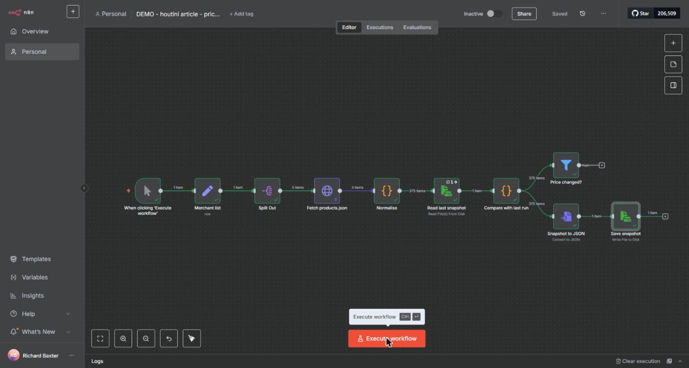The image size is (689, 368).
Task: Open the manual trigger node 'When clicking Execute workflow'
Action: tap(148, 191)
